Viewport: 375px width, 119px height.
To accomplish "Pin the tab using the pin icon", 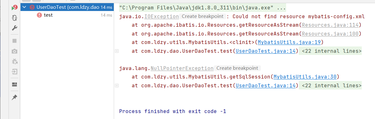I will (14, 97).
